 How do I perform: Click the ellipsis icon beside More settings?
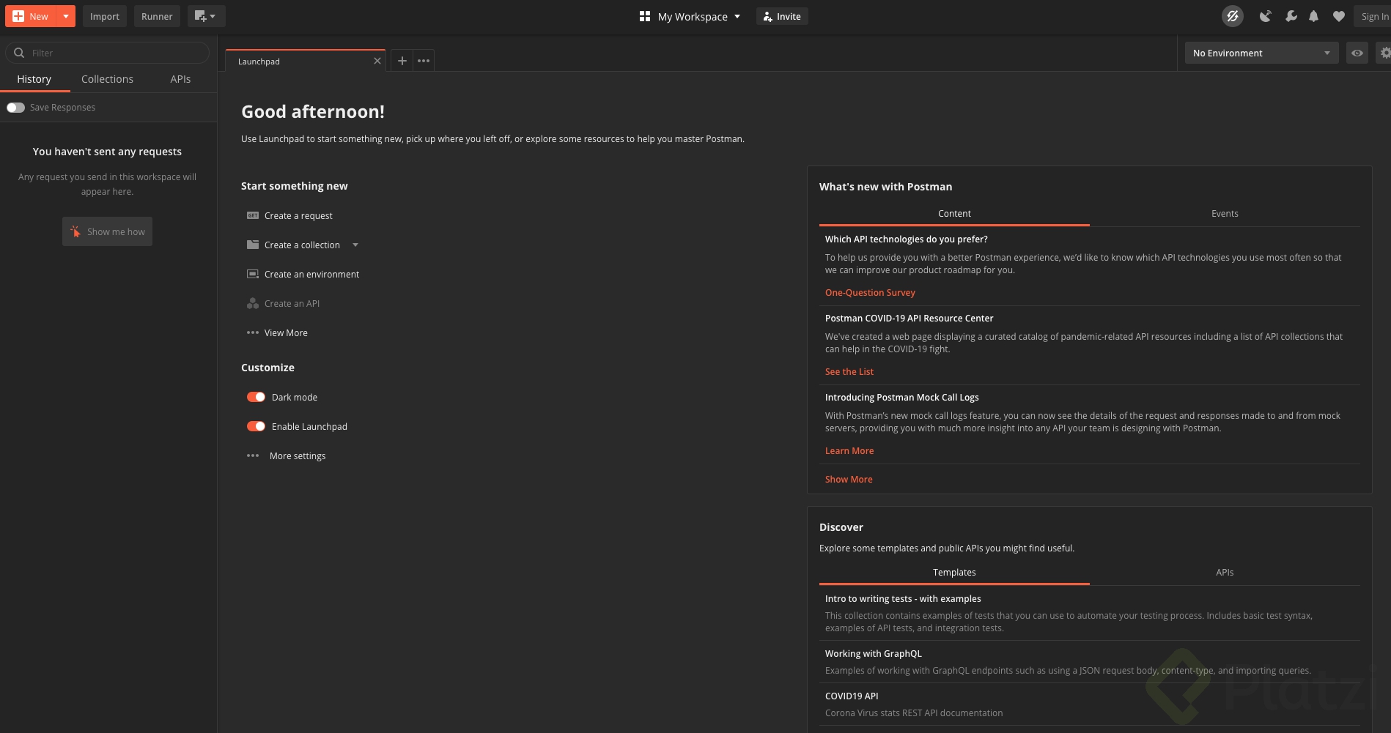(x=253, y=455)
